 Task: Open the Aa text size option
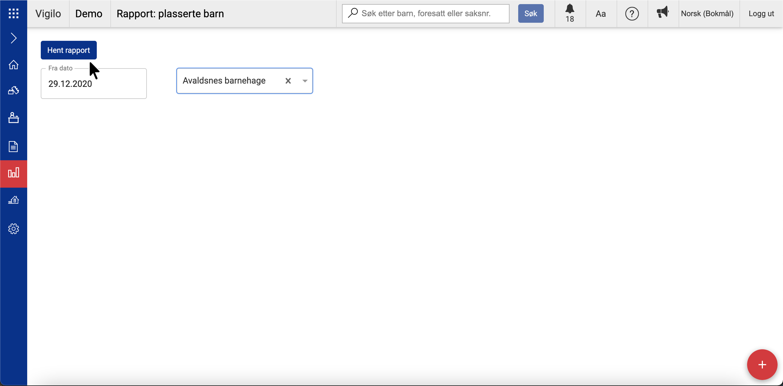[601, 14]
